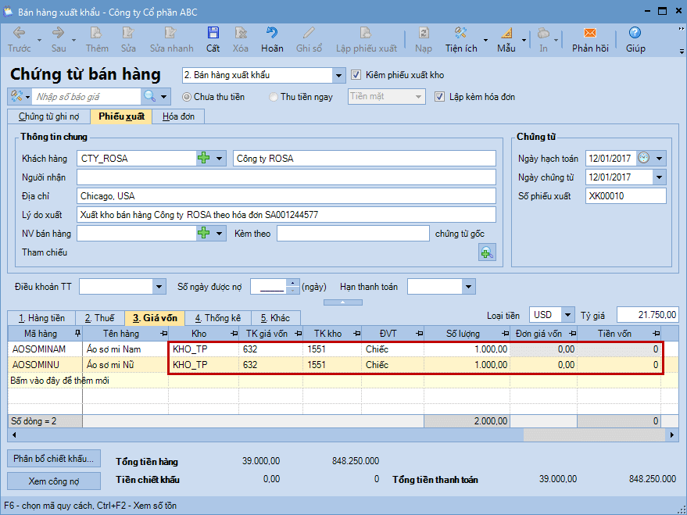Select the AOSOMINAM item code cell
This screenshot has height=515, width=687.
click(x=45, y=349)
